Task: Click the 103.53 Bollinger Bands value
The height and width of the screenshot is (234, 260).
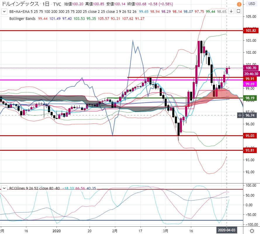Action: coord(79,18)
